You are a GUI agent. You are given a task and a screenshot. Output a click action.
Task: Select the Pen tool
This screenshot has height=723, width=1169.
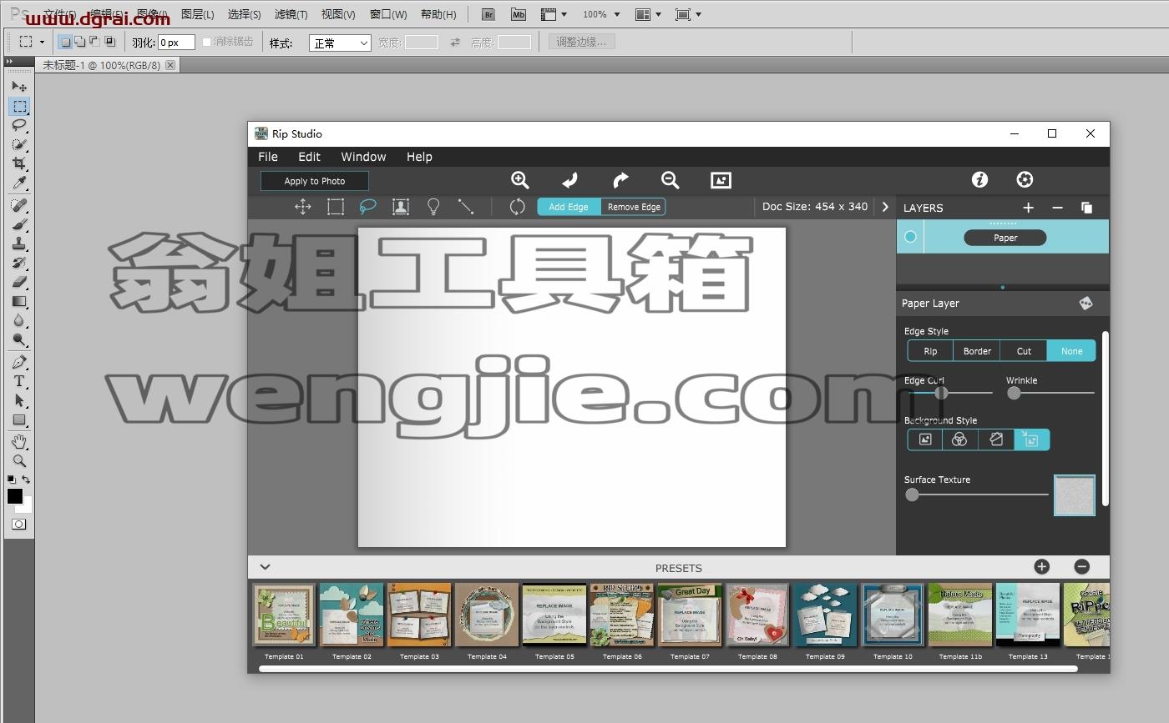pos(18,362)
